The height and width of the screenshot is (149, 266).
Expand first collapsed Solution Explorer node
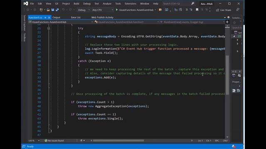(x=237, y=40)
